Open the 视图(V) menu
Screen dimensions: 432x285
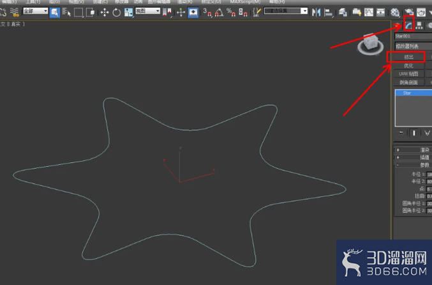click(77, 2)
